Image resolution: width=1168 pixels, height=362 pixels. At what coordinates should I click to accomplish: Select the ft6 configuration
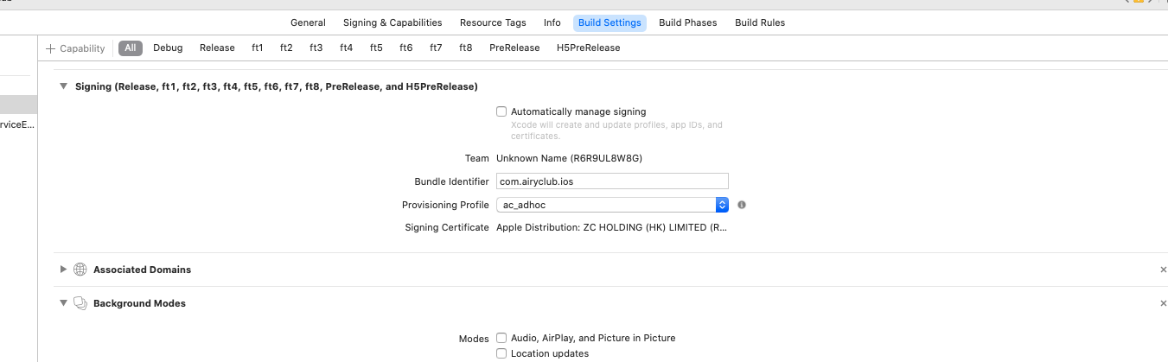[406, 48]
